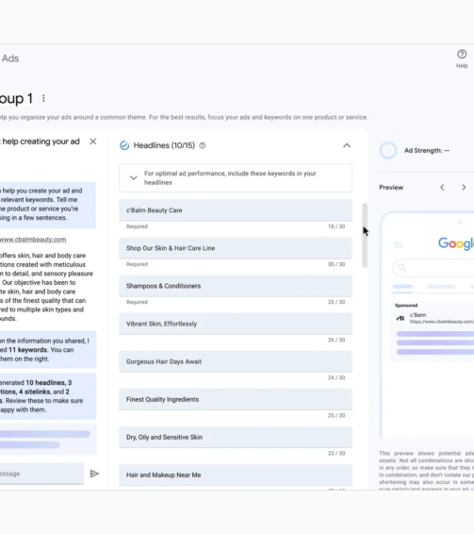Edit the "Gorgeous Hair Days Await" headline field
The width and height of the screenshot is (474, 534).
[x=236, y=361]
